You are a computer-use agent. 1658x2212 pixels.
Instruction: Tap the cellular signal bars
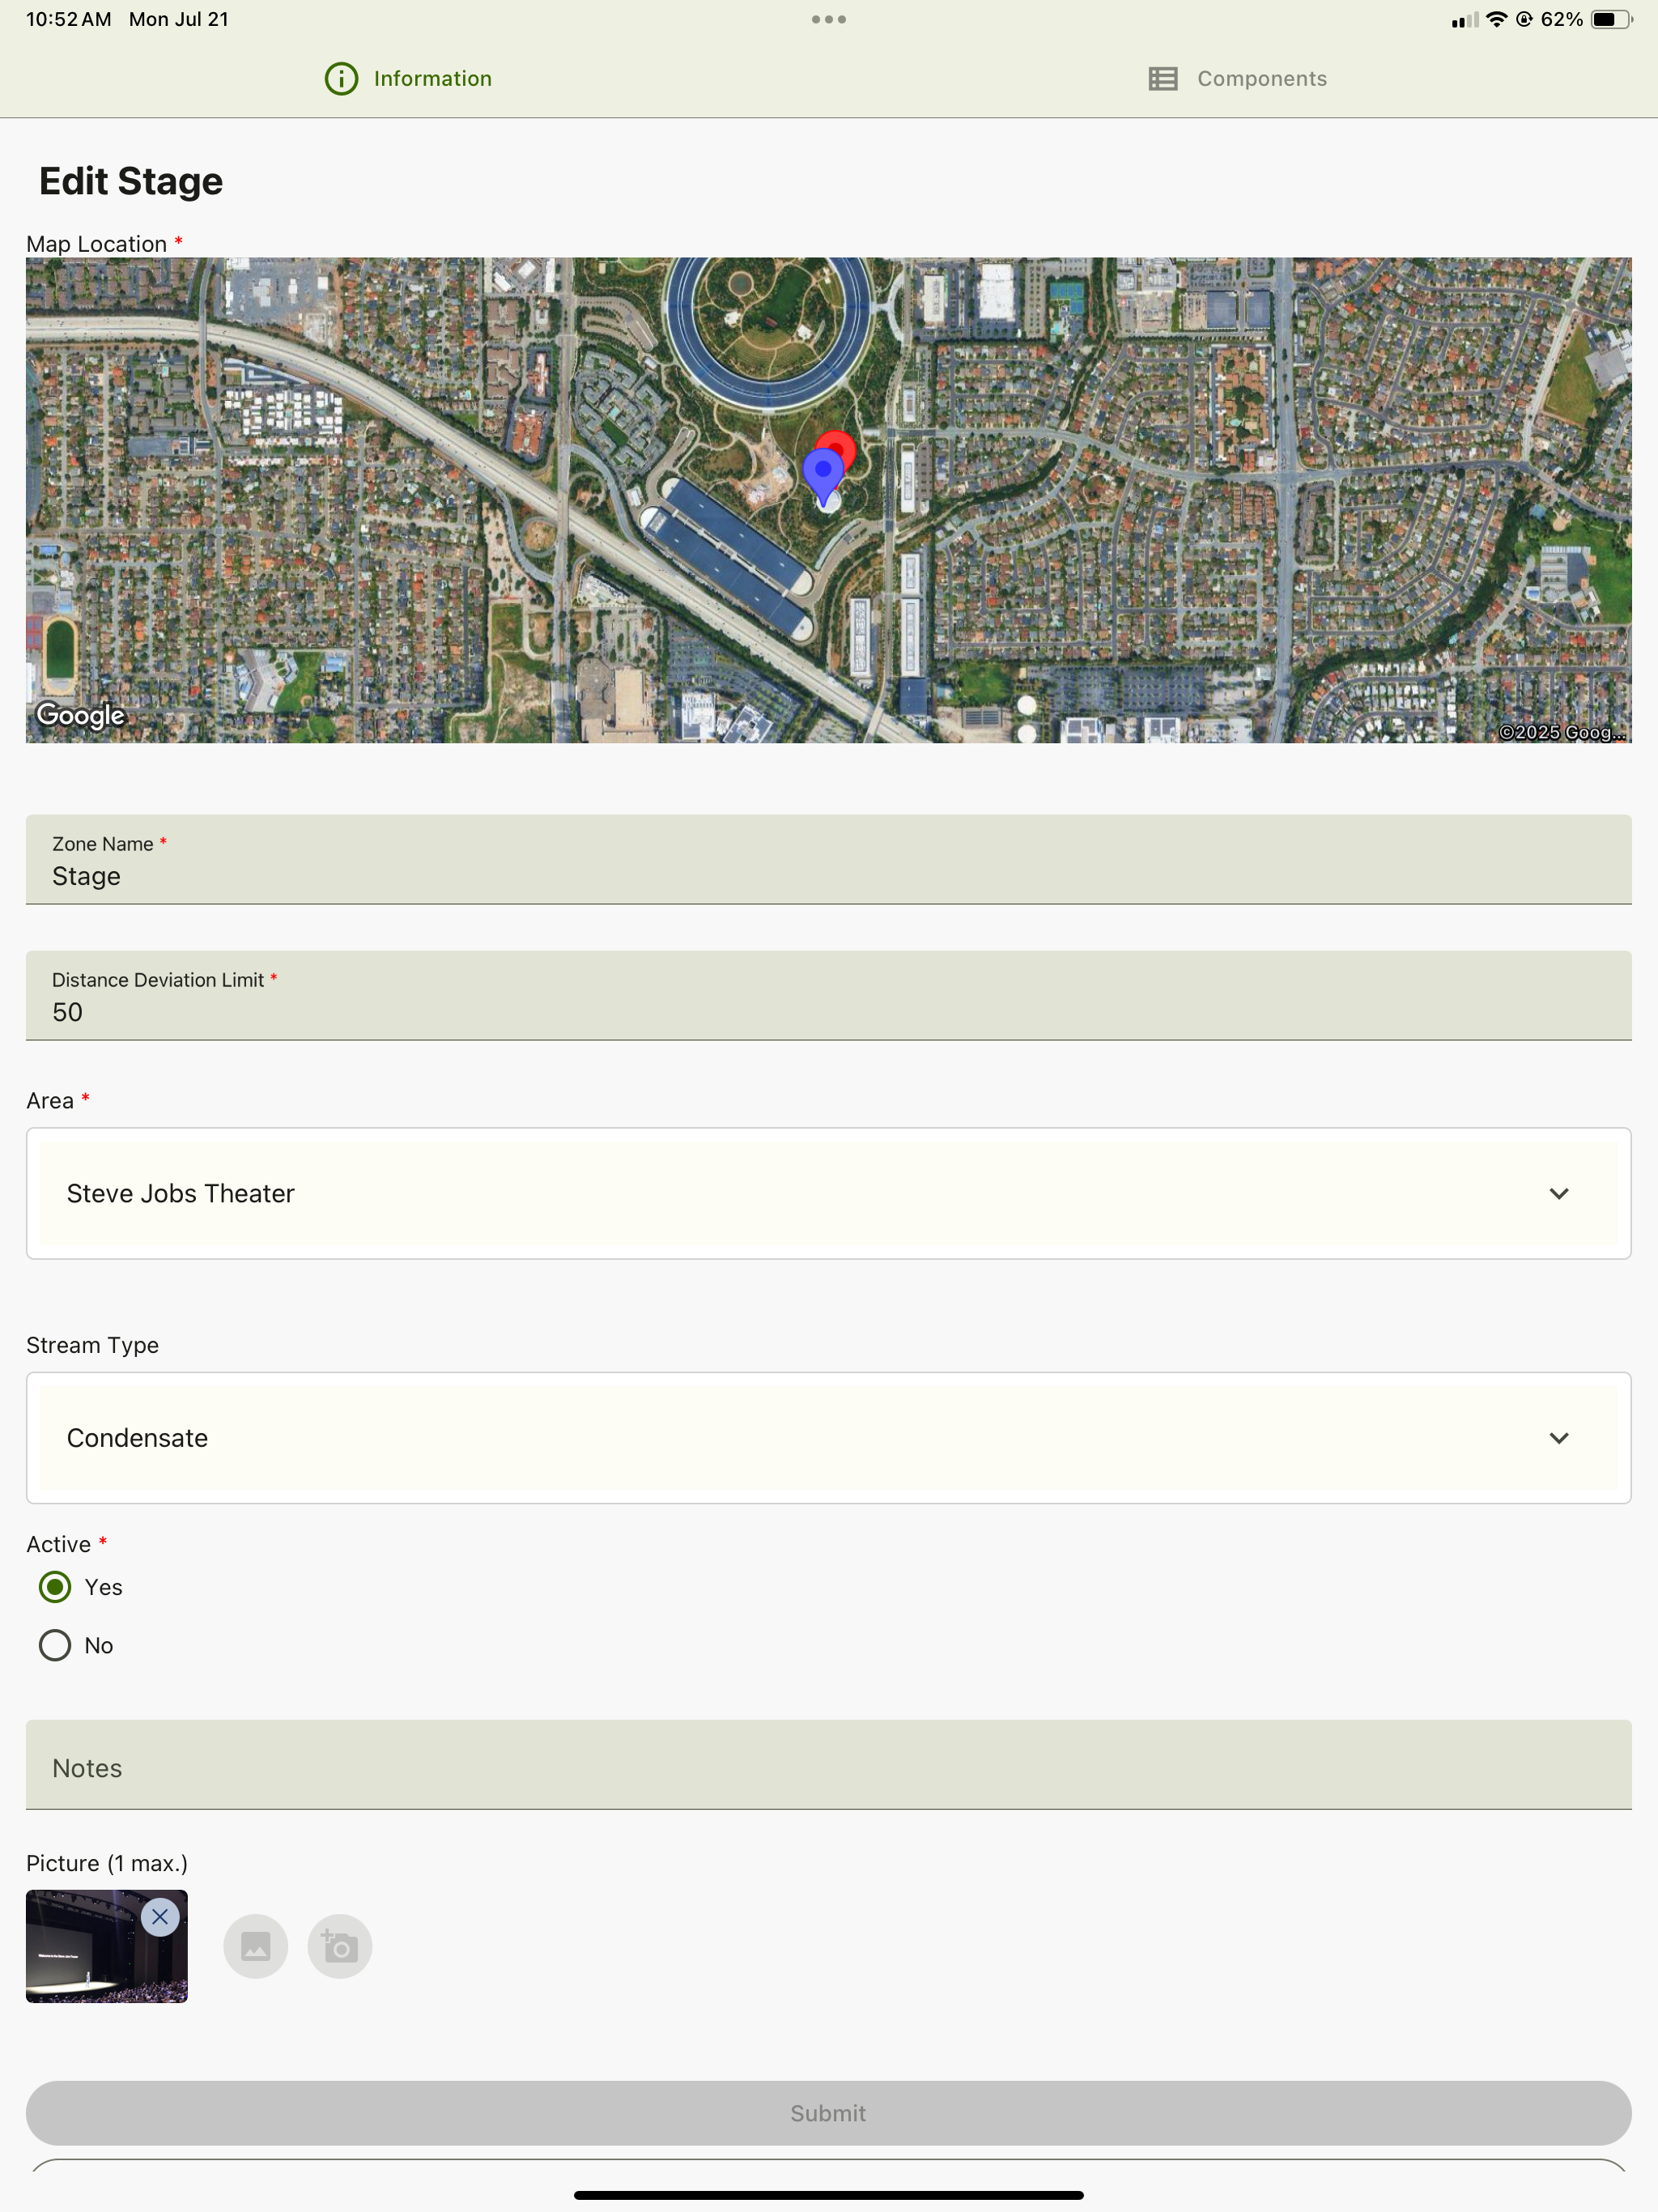[1465, 20]
